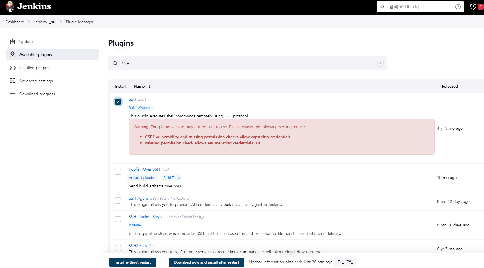Click the Jenkins butler logo icon
This screenshot has width=484, height=268.
click(x=10, y=6)
